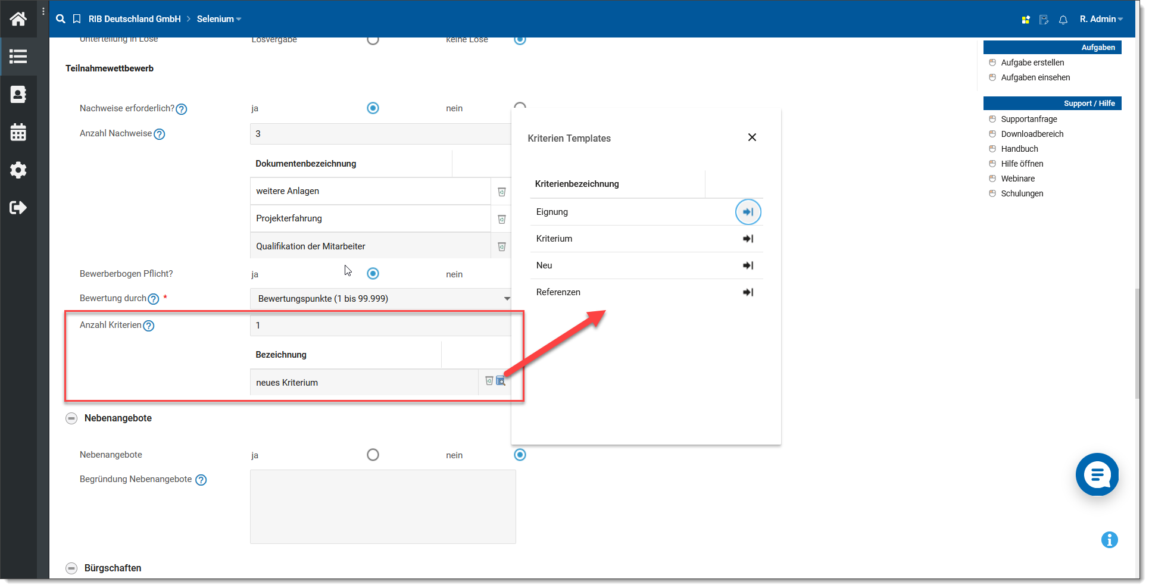Open the Handbuch link

[x=1019, y=149]
